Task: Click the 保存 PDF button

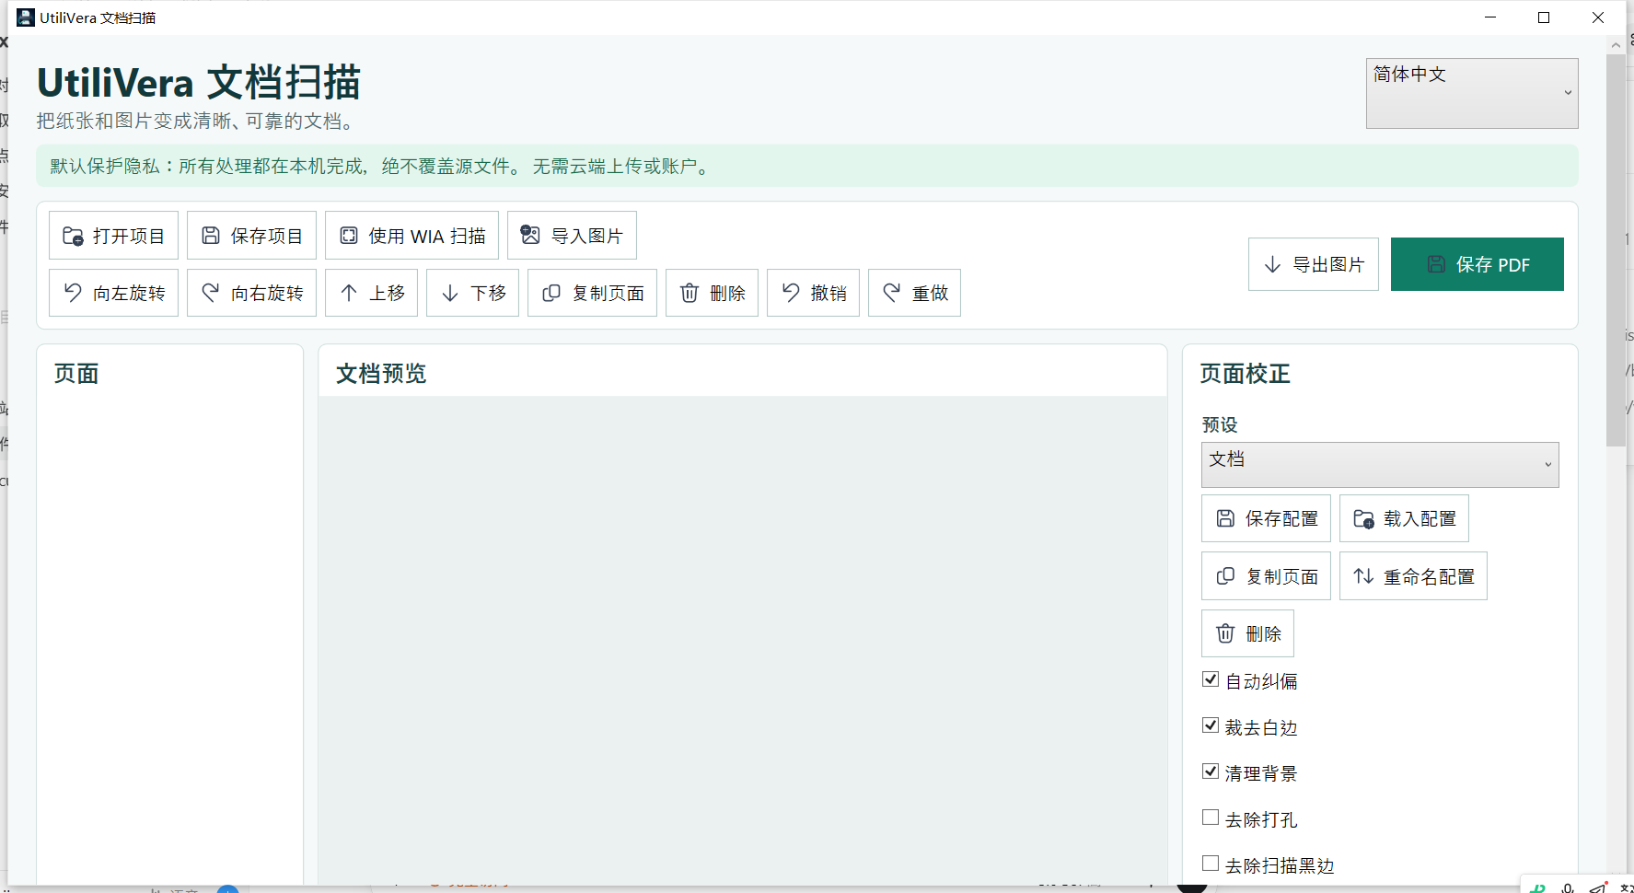Action: pos(1478,264)
